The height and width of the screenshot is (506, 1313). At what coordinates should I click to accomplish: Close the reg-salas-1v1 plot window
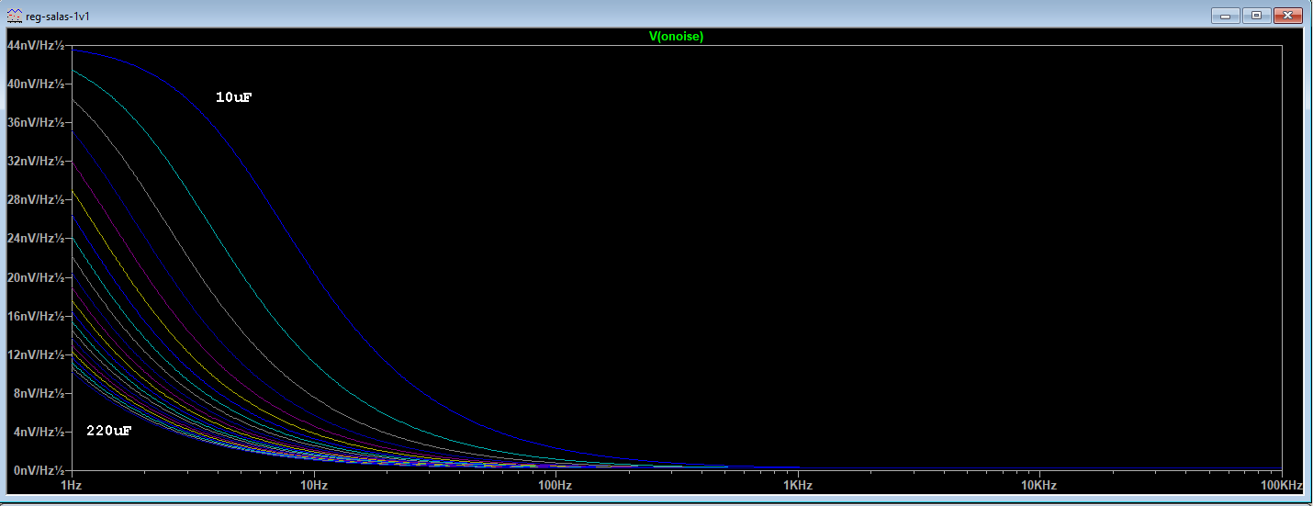pyautogui.click(x=1286, y=16)
